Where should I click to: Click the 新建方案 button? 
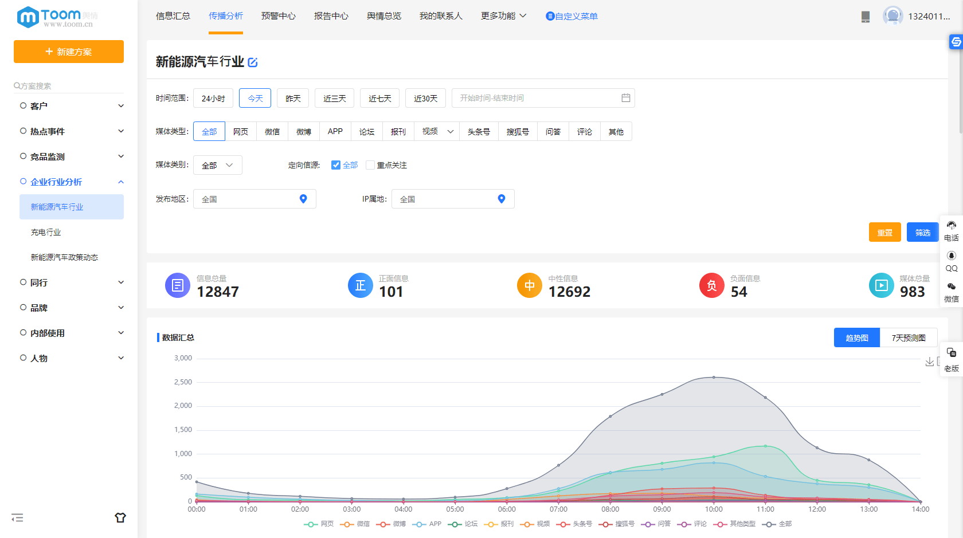[x=69, y=52]
